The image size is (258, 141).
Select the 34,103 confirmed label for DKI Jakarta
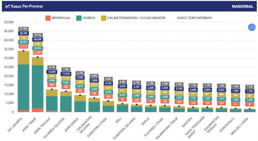pos(24,33)
